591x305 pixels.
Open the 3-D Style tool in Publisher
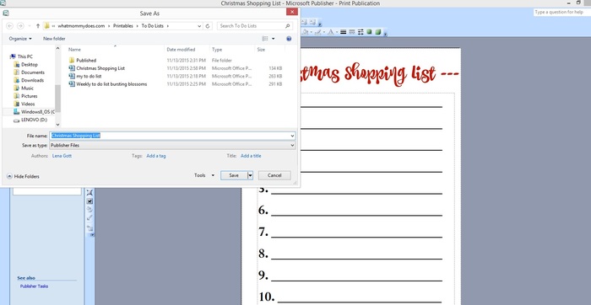(378, 32)
